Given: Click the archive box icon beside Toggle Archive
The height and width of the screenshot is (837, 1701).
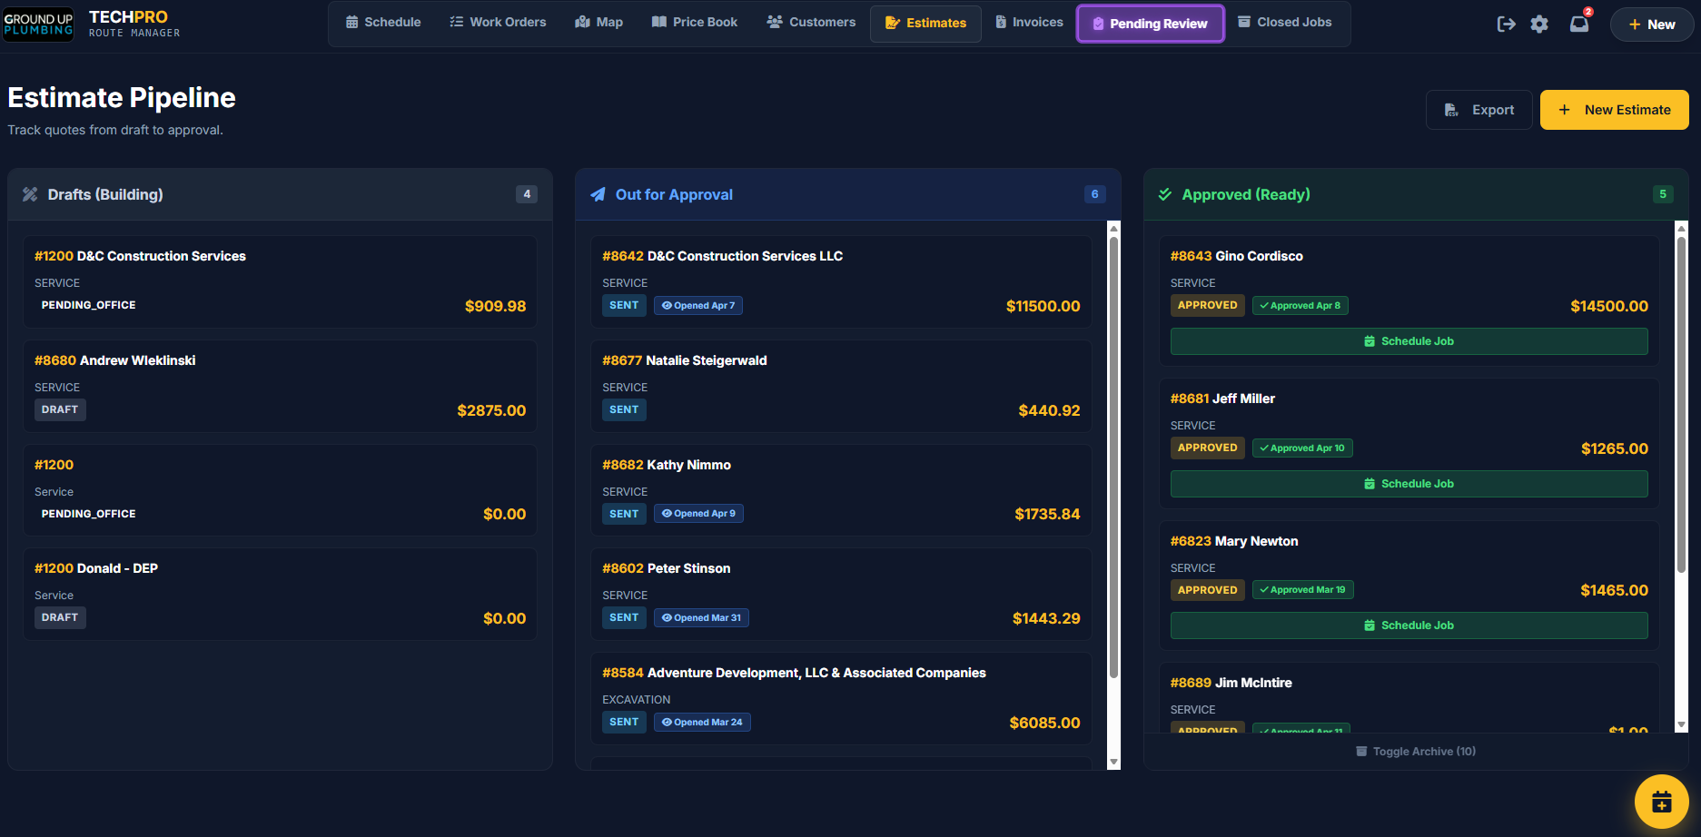Looking at the screenshot, I should click(1361, 751).
